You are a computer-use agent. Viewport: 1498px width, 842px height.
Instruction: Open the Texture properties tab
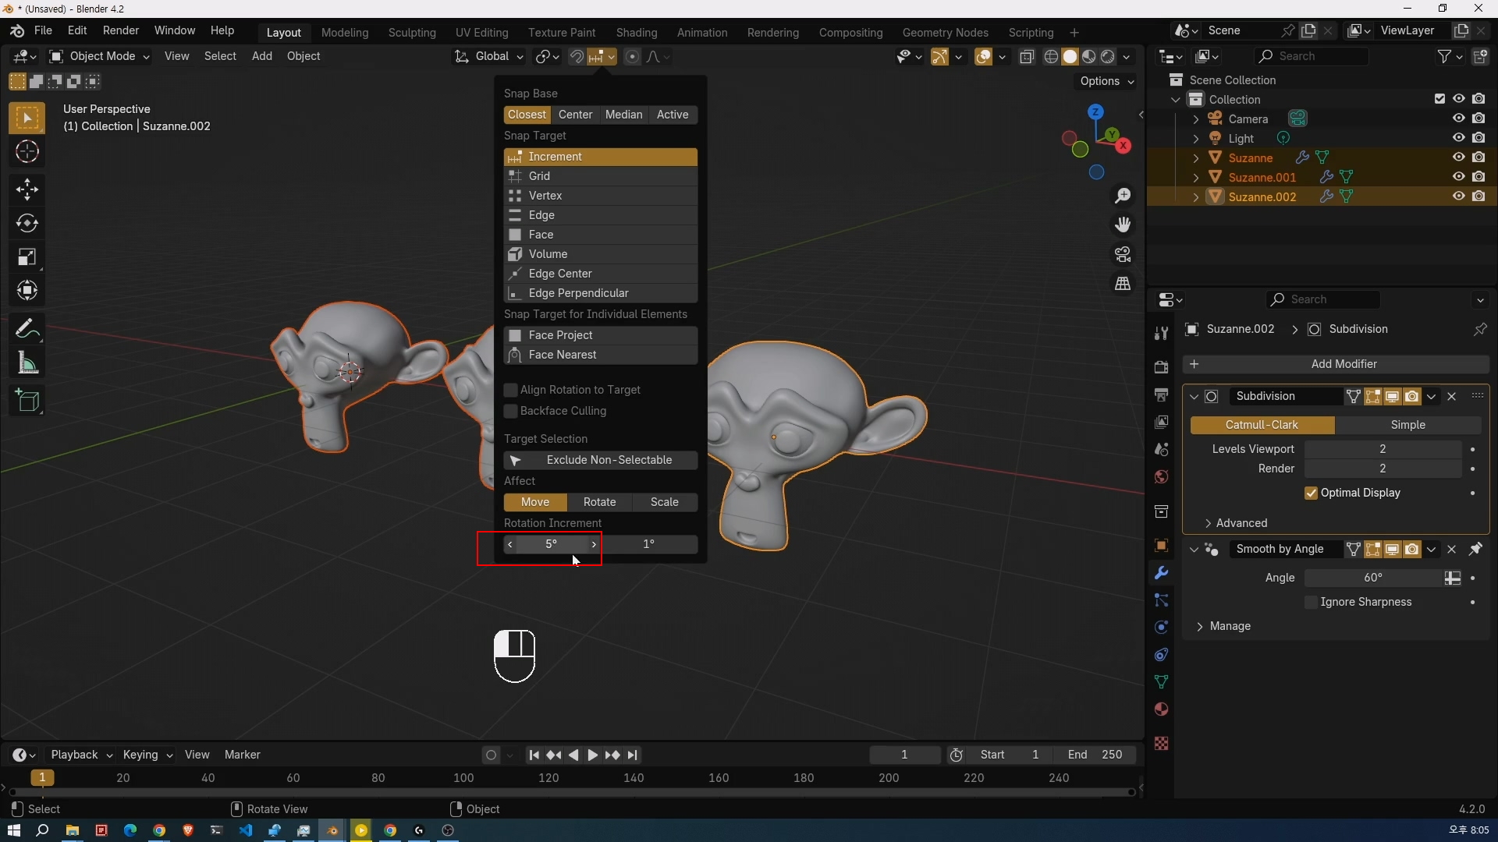1161,744
